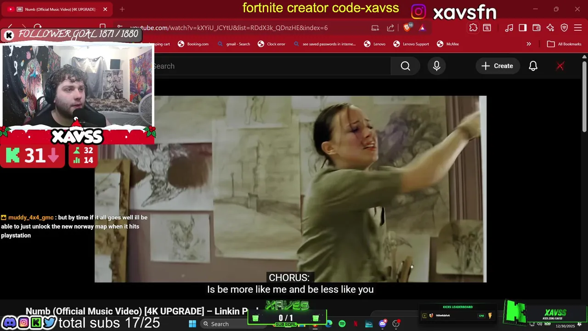Open the Lenovo bookmark

[x=374, y=44]
